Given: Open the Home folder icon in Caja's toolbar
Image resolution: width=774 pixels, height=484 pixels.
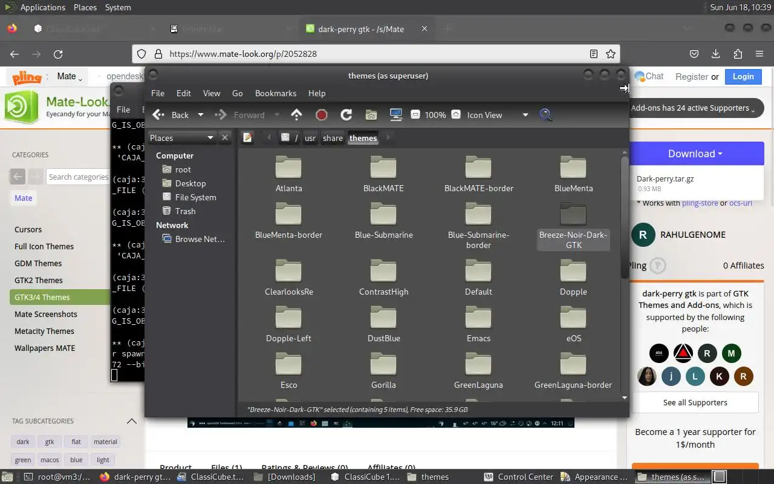Looking at the screenshot, I should tap(371, 115).
